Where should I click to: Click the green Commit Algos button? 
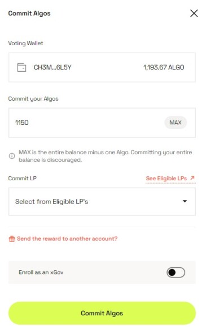[102, 313]
